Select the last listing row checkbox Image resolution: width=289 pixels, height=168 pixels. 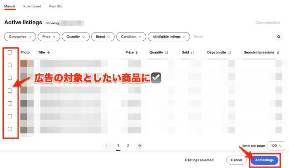pyautogui.click(x=10, y=129)
